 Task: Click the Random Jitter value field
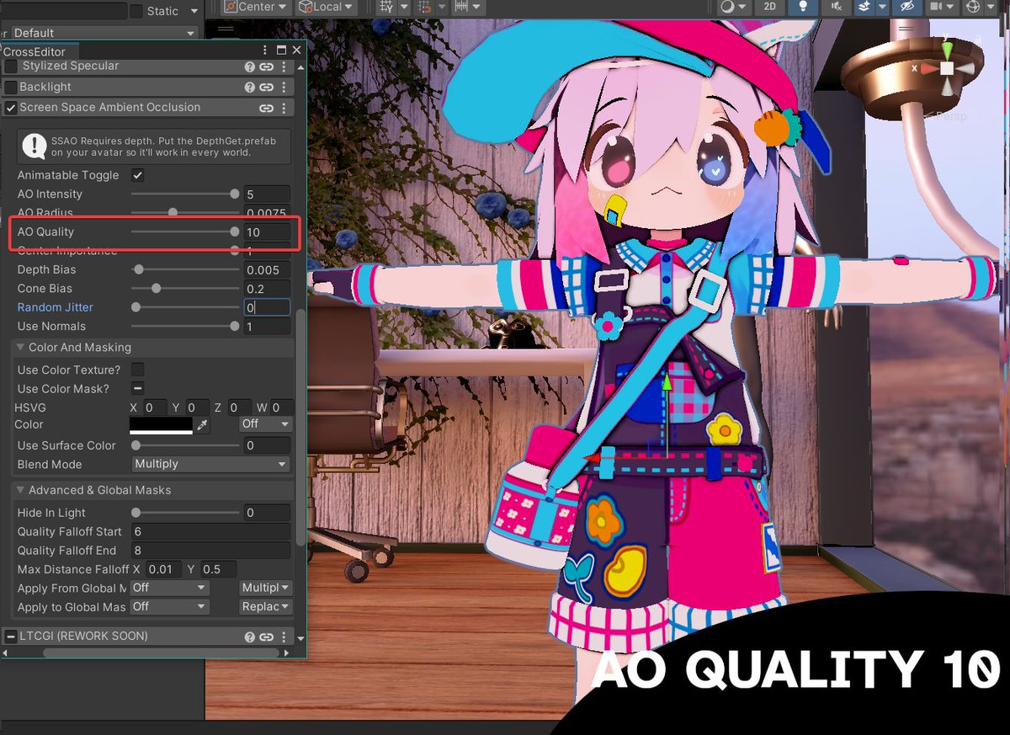pyautogui.click(x=267, y=308)
